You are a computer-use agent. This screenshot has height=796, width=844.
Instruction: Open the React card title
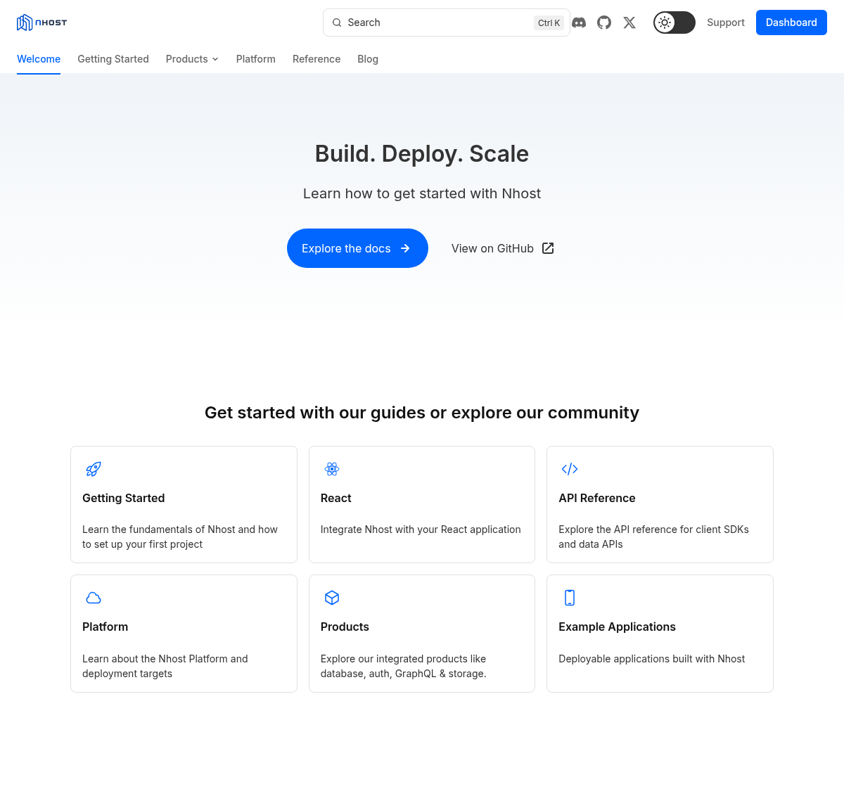pyautogui.click(x=335, y=498)
